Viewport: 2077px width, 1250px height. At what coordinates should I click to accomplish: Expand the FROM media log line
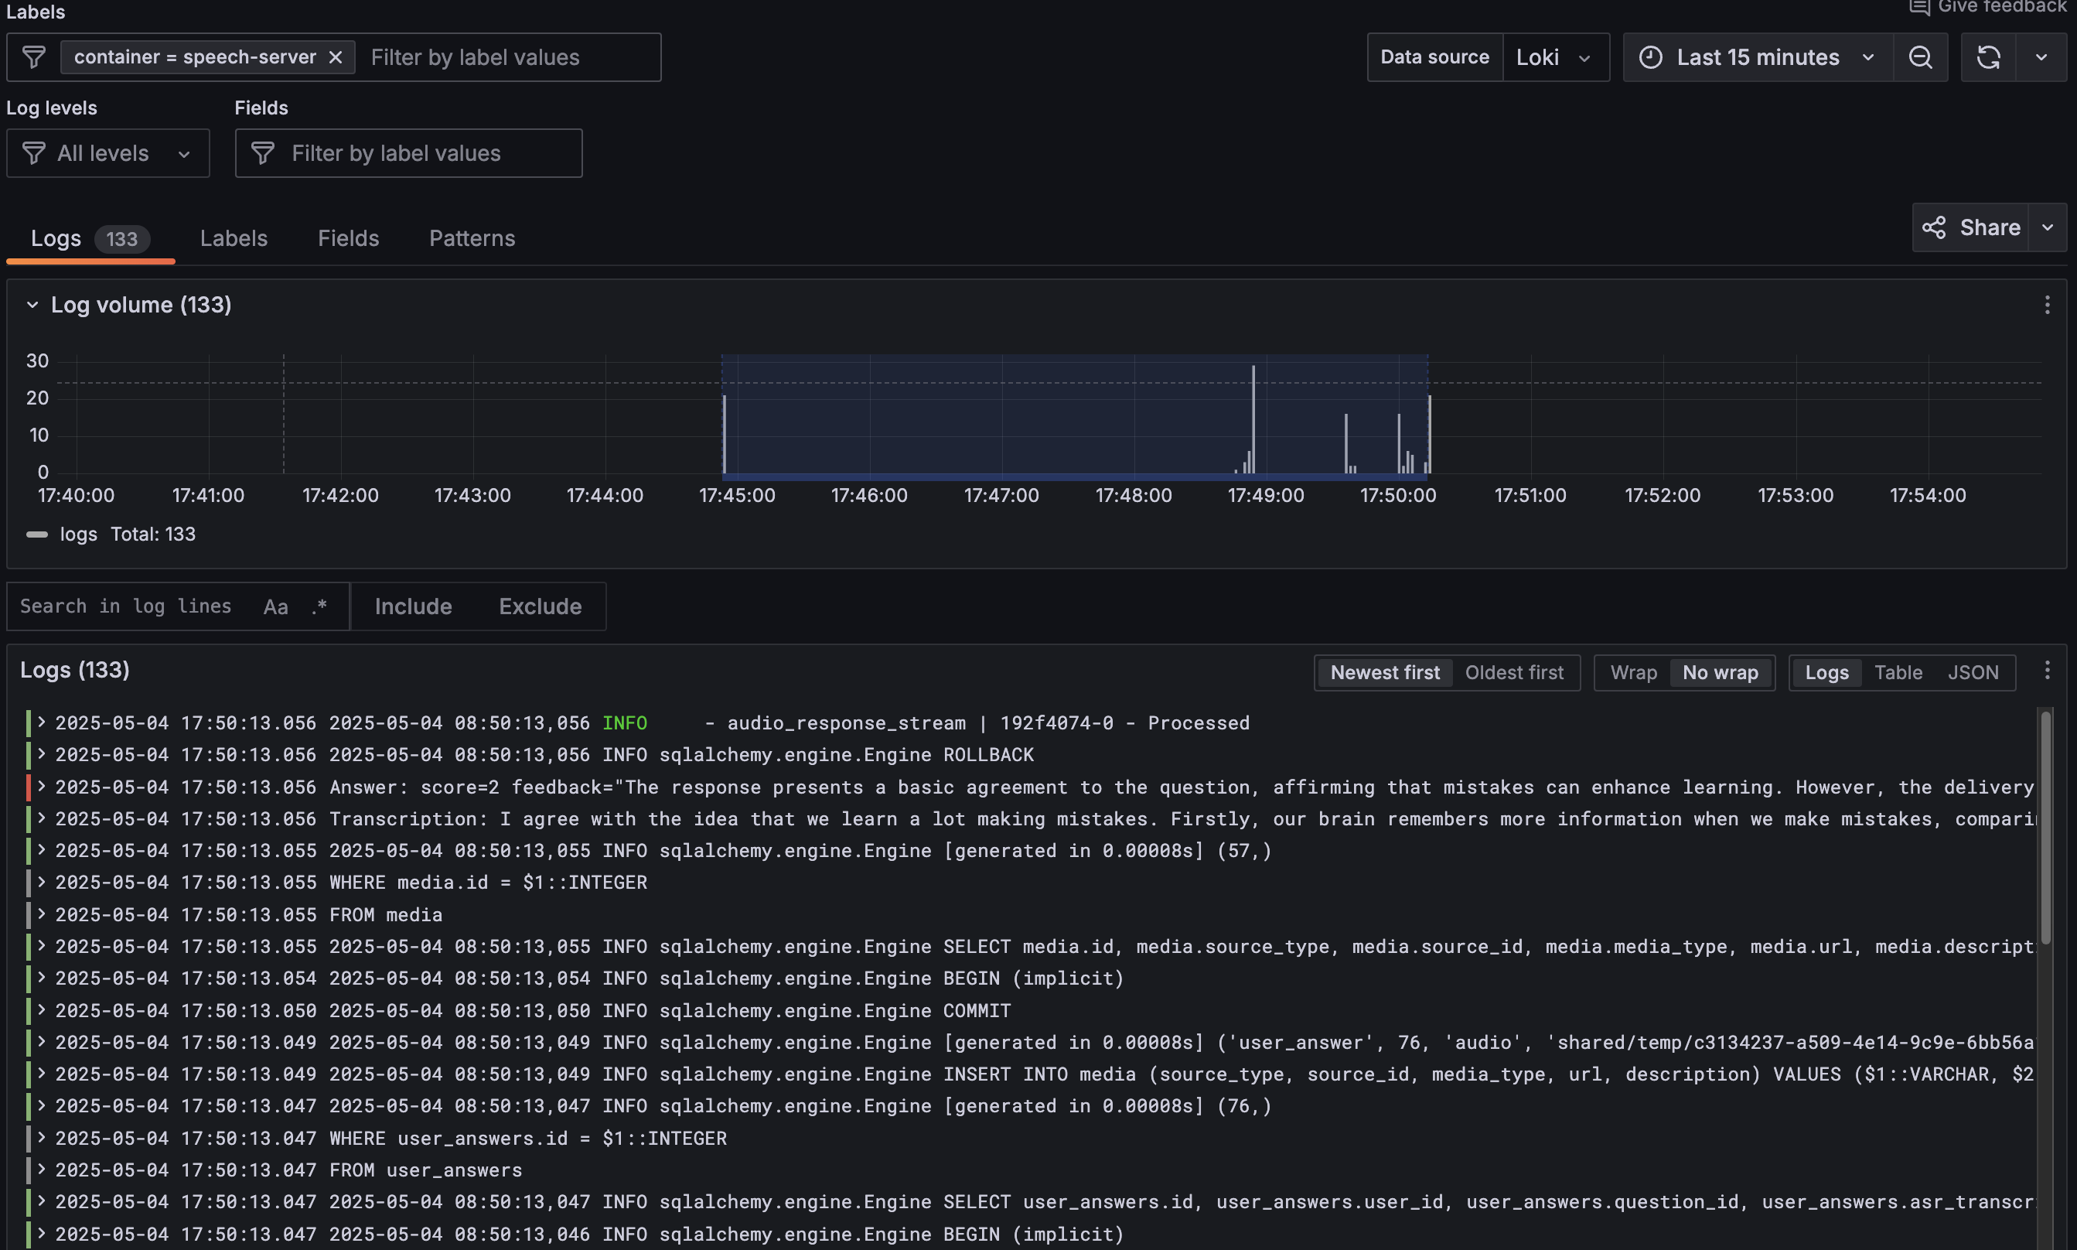tap(40, 914)
